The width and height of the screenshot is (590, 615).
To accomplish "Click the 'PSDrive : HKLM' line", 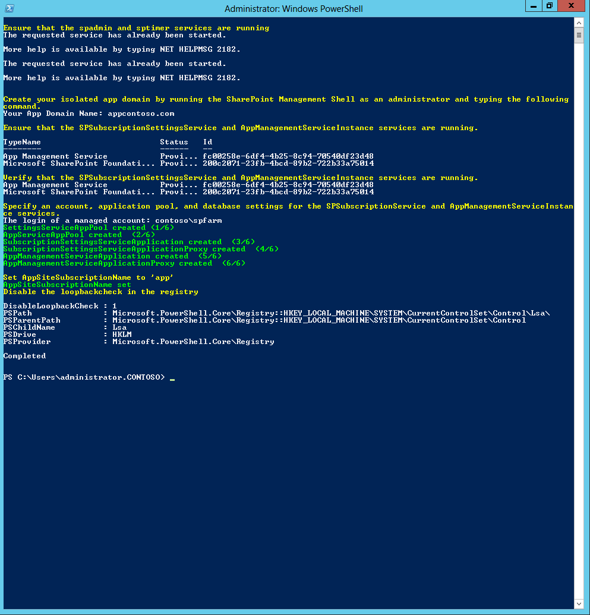I will pyautogui.click(x=68, y=335).
